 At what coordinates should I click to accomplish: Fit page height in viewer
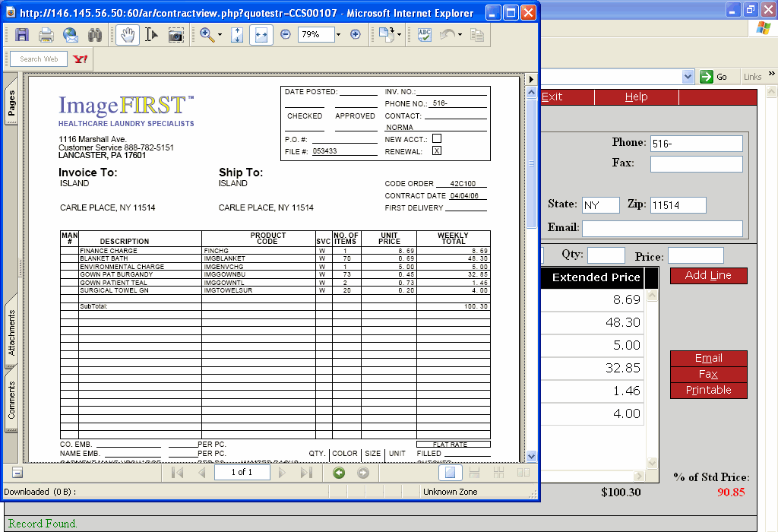point(237,35)
